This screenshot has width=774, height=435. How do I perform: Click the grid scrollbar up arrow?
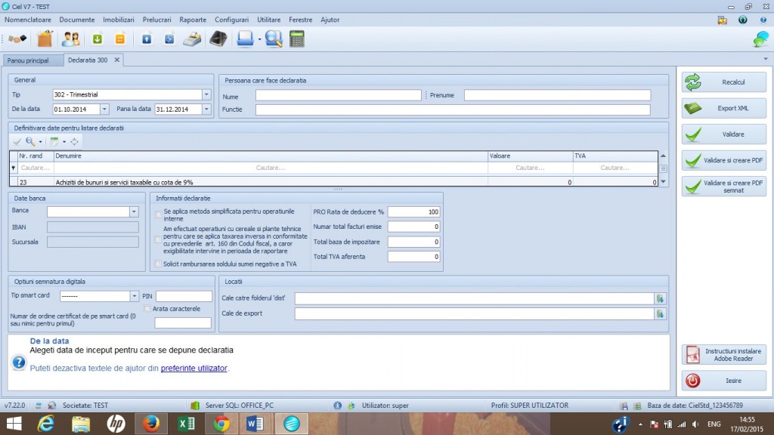[663, 156]
